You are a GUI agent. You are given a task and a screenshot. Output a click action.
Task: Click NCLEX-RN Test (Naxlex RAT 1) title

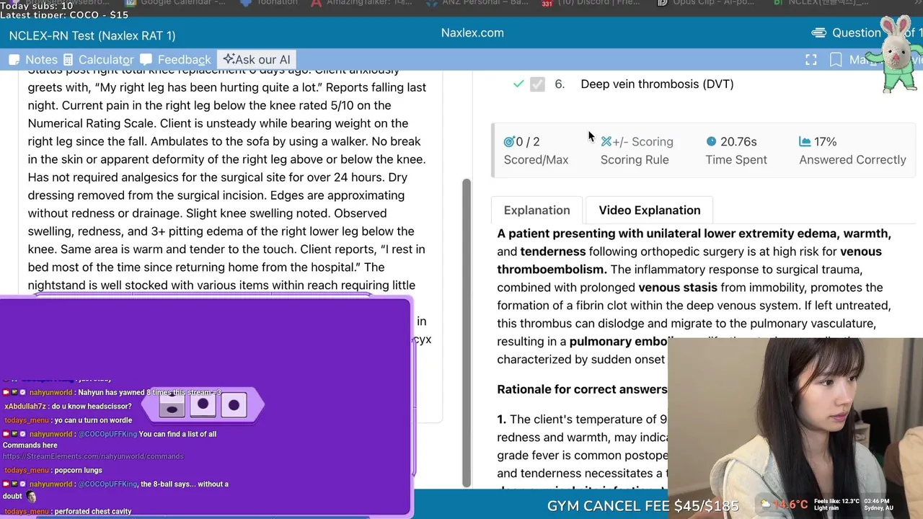coord(92,35)
